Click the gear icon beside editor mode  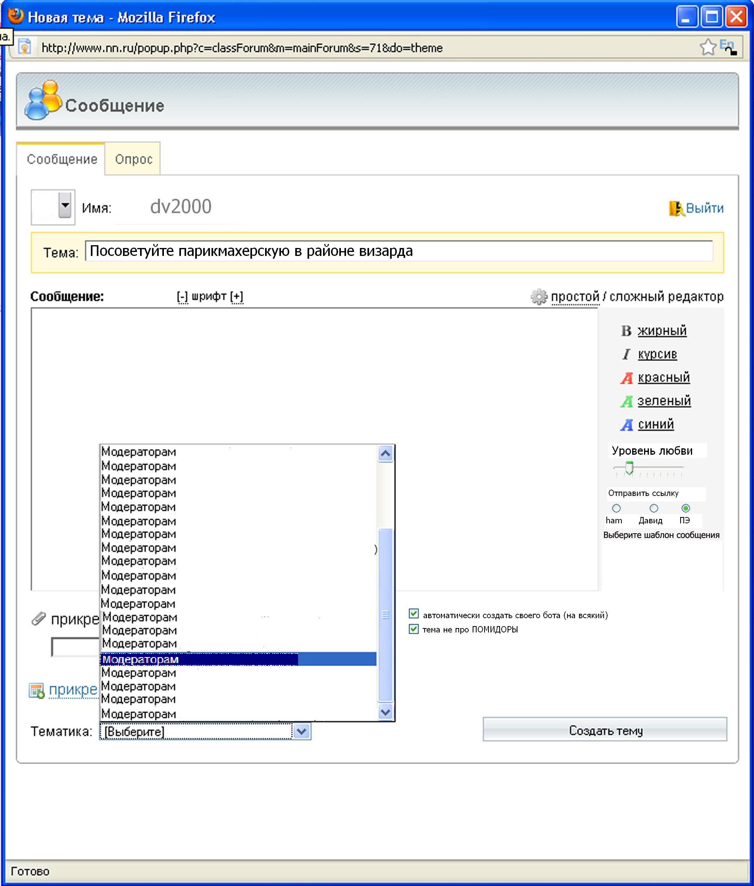click(539, 297)
